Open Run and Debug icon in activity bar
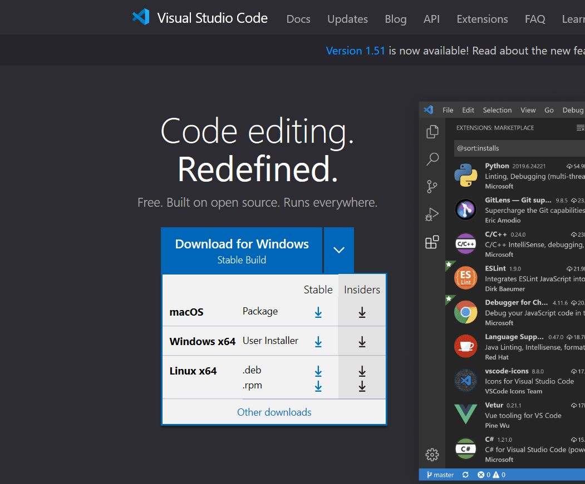585x484 pixels. click(x=432, y=214)
